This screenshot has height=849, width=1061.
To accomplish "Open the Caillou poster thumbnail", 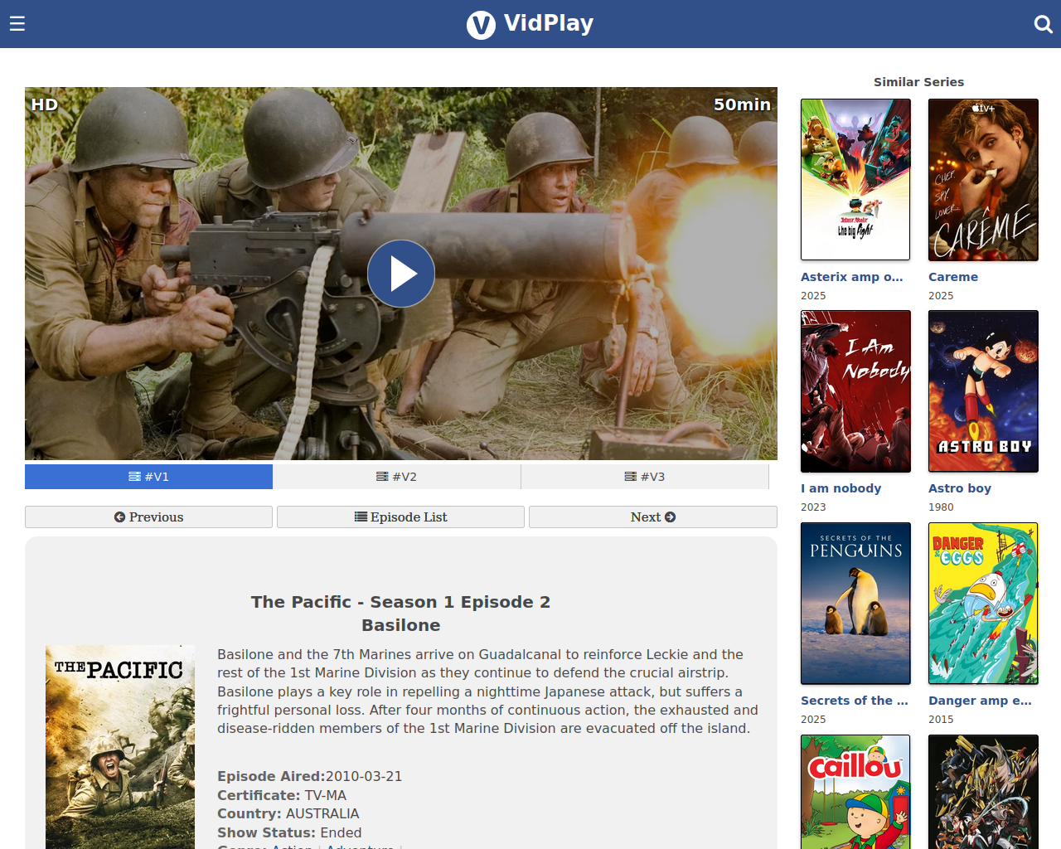I will point(855,792).
